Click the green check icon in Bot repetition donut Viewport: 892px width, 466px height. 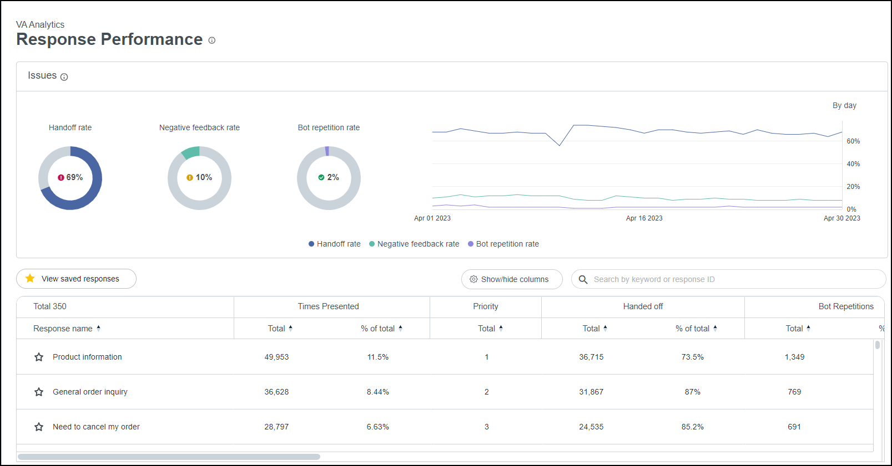coord(321,177)
